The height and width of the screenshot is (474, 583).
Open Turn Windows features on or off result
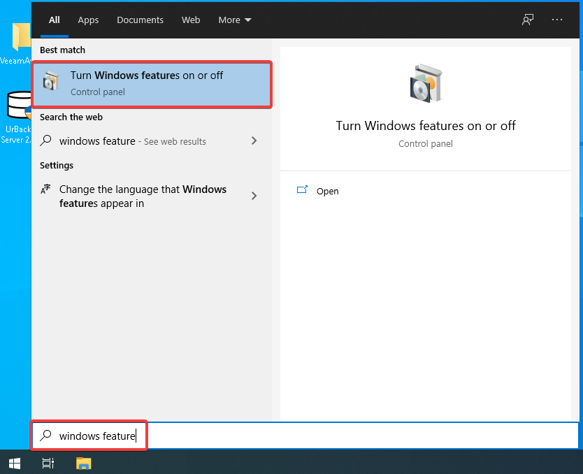[152, 85]
